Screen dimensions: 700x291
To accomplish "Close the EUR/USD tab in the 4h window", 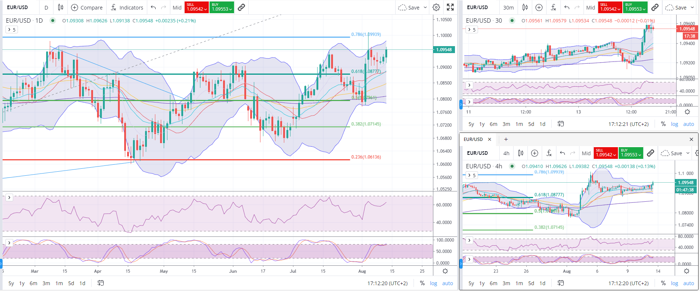I will coord(489,139).
